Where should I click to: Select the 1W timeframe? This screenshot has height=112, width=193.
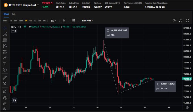pyautogui.click(x=39, y=21)
